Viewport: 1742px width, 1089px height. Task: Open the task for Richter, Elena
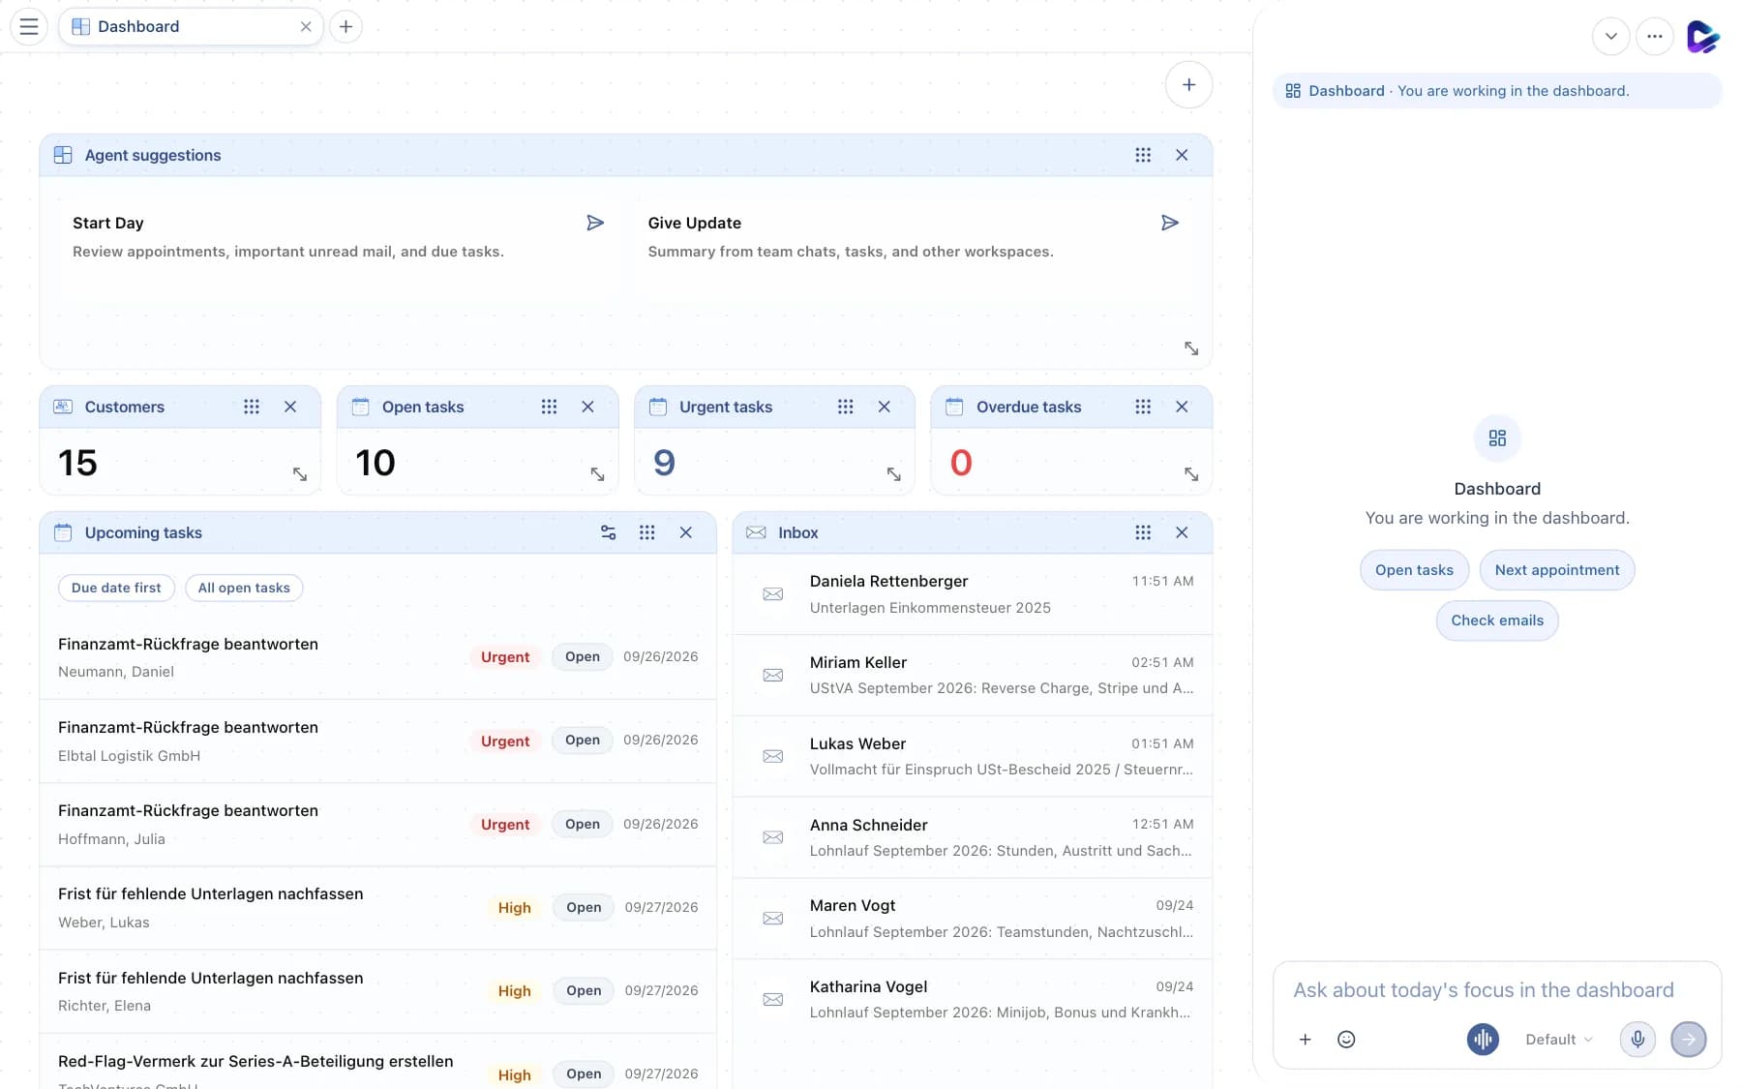[377, 991]
